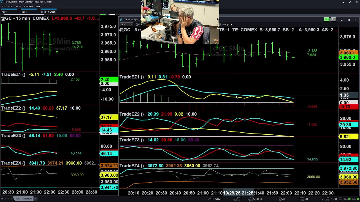Select the New TradeStation workspace tab
Screen dimensions: 360x202
pyautogui.click(x=24, y=199)
